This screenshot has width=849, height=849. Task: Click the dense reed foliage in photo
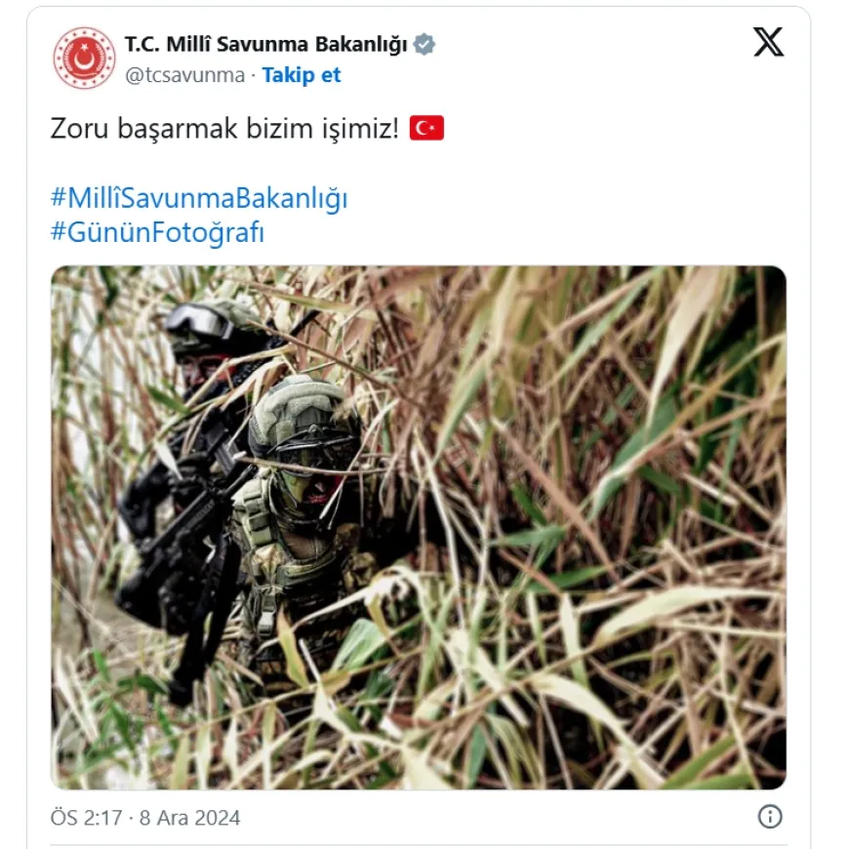click(x=595, y=514)
